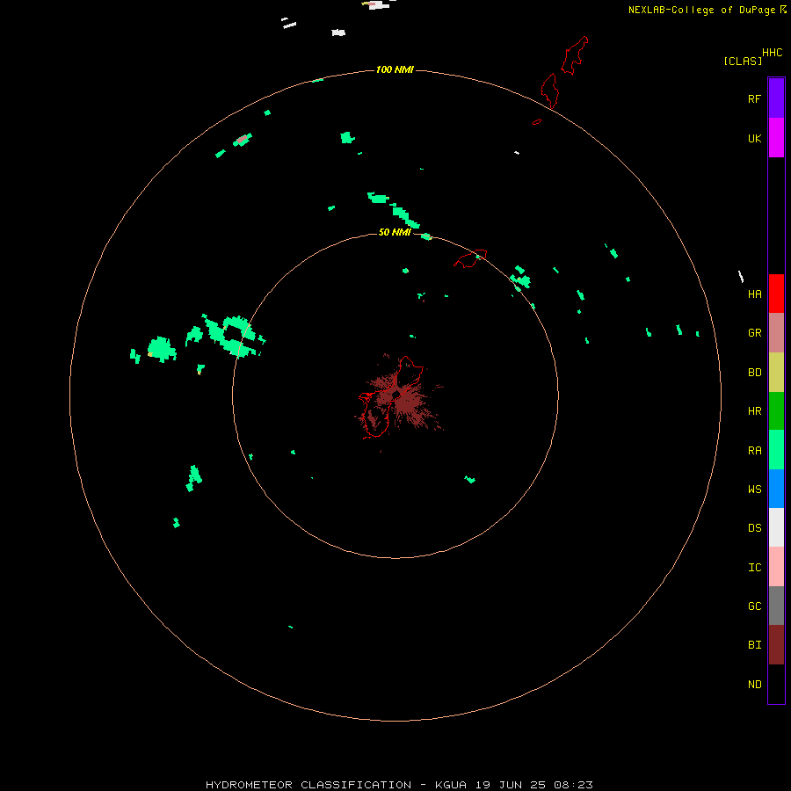Click the BD legend label
791x791 pixels.
pos(754,373)
